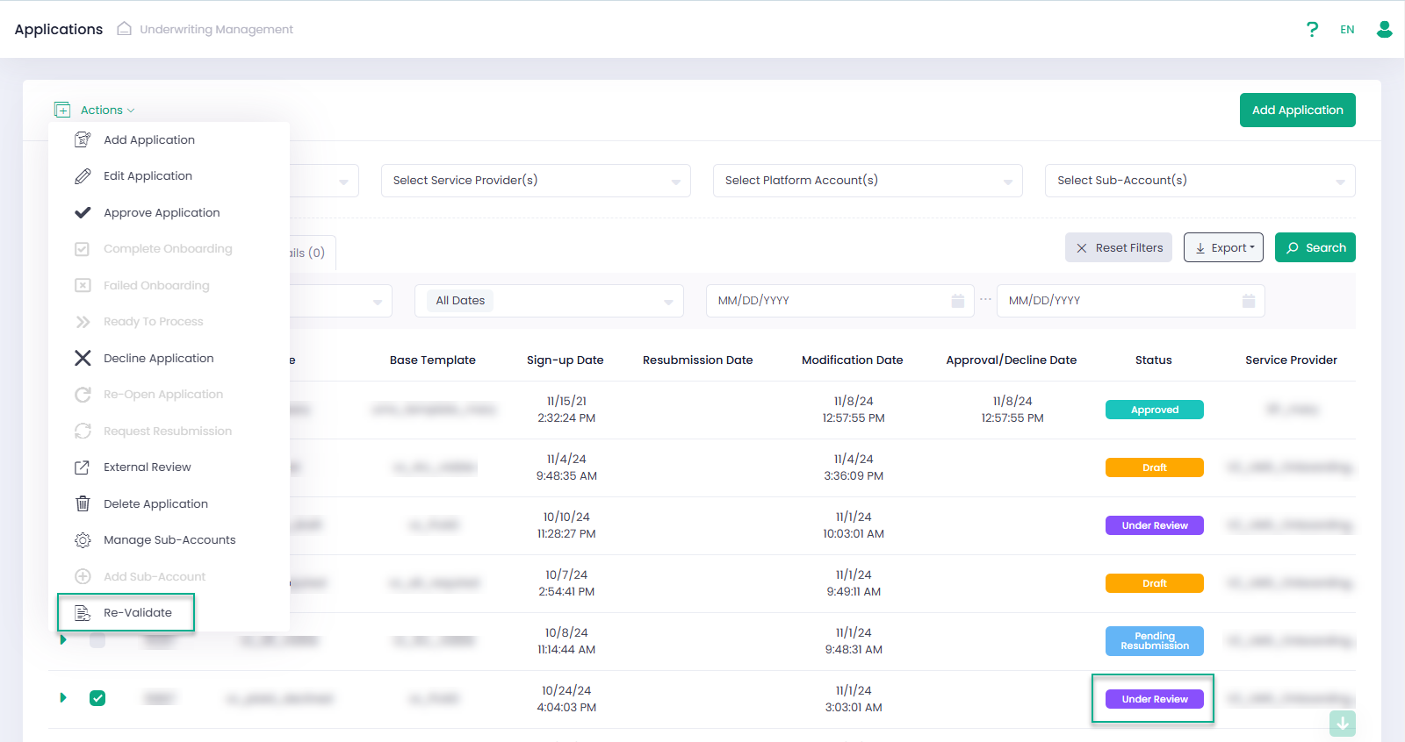The image size is (1405, 742).
Task: Open the Select Service Provider(s) dropdown
Action: point(535,181)
